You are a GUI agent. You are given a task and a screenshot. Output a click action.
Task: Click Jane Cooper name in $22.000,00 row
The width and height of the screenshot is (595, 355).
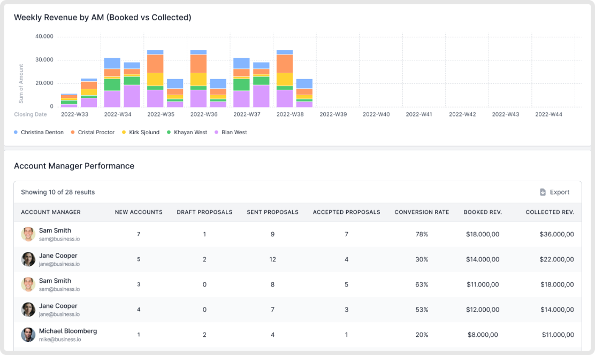[x=58, y=256]
